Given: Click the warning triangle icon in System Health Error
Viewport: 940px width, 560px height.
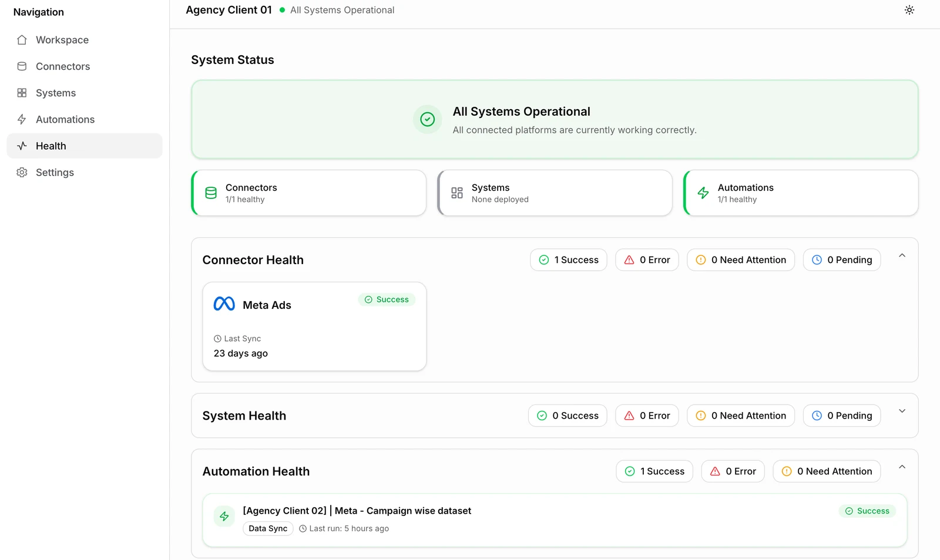Looking at the screenshot, I should click(x=629, y=416).
